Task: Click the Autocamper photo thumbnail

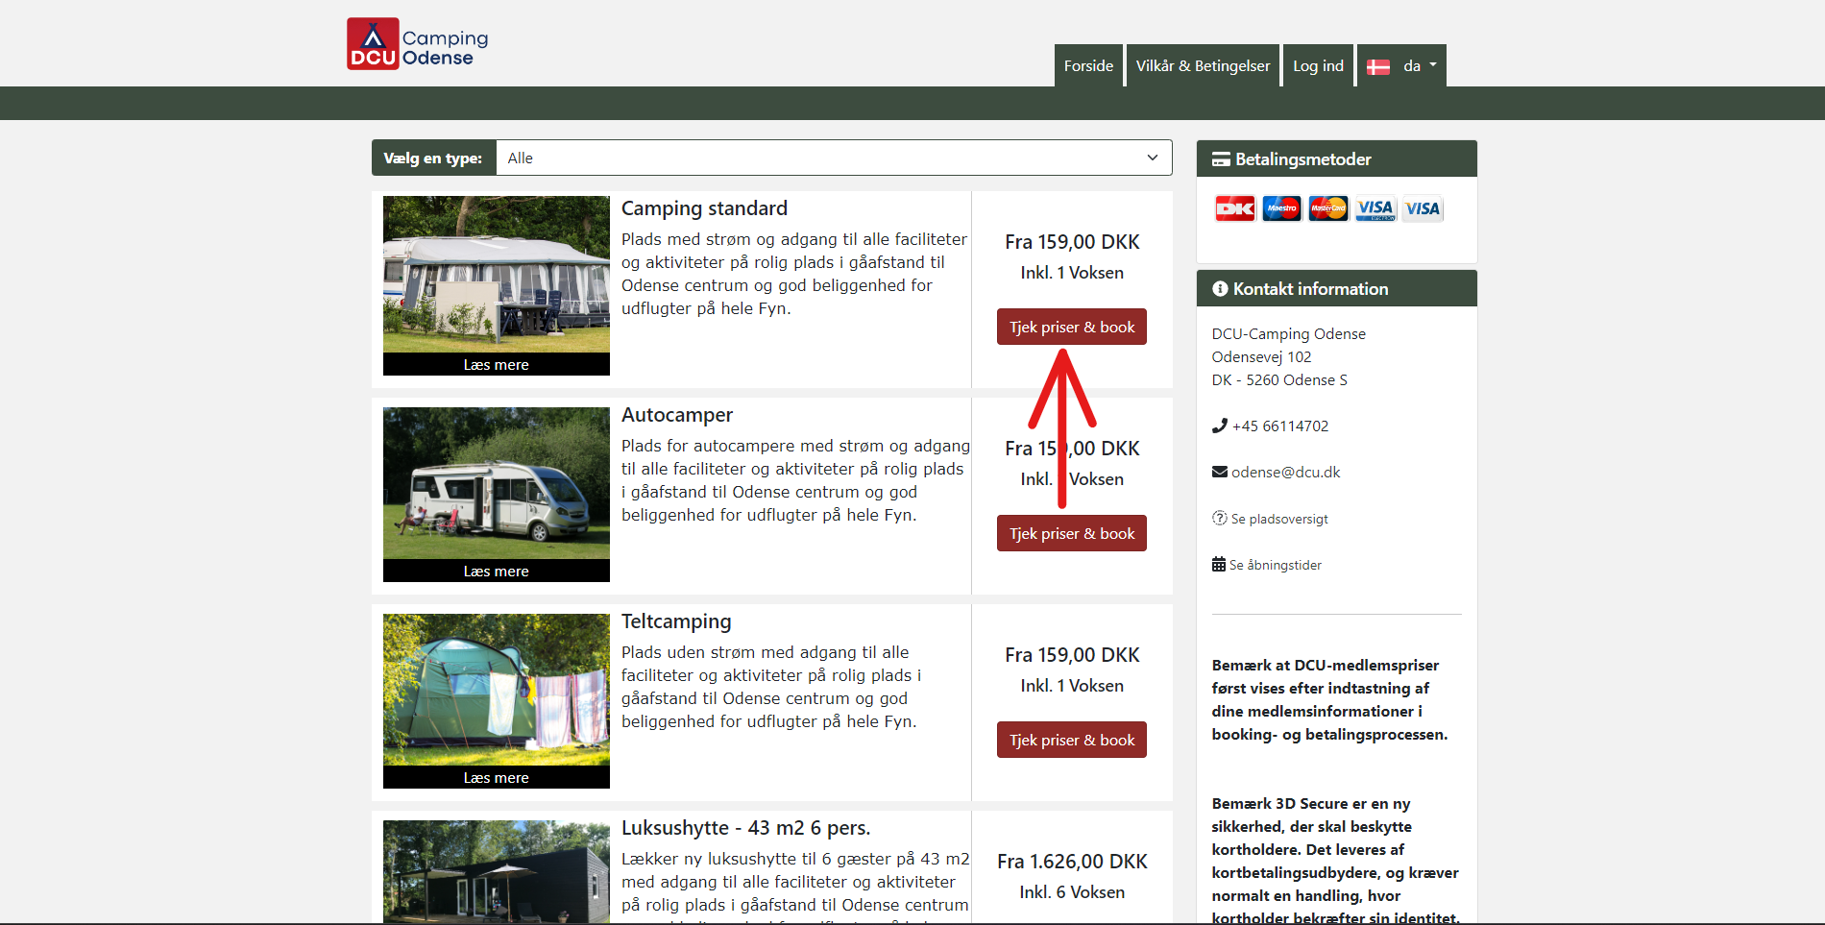Action: (496, 483)
